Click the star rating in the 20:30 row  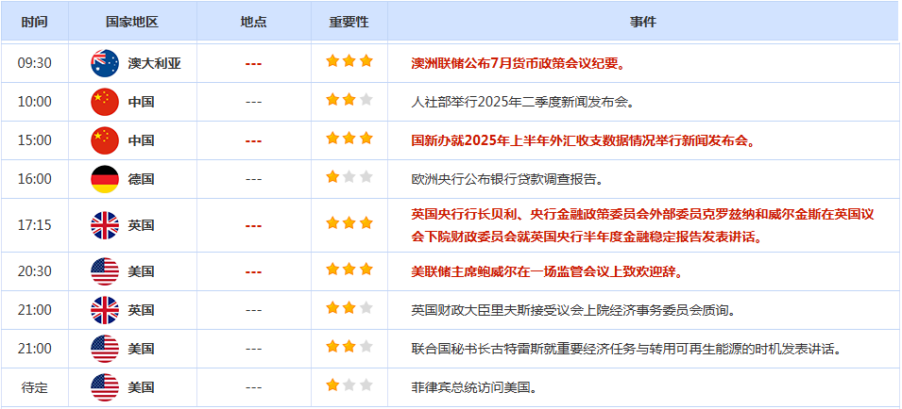coord(349,269)
